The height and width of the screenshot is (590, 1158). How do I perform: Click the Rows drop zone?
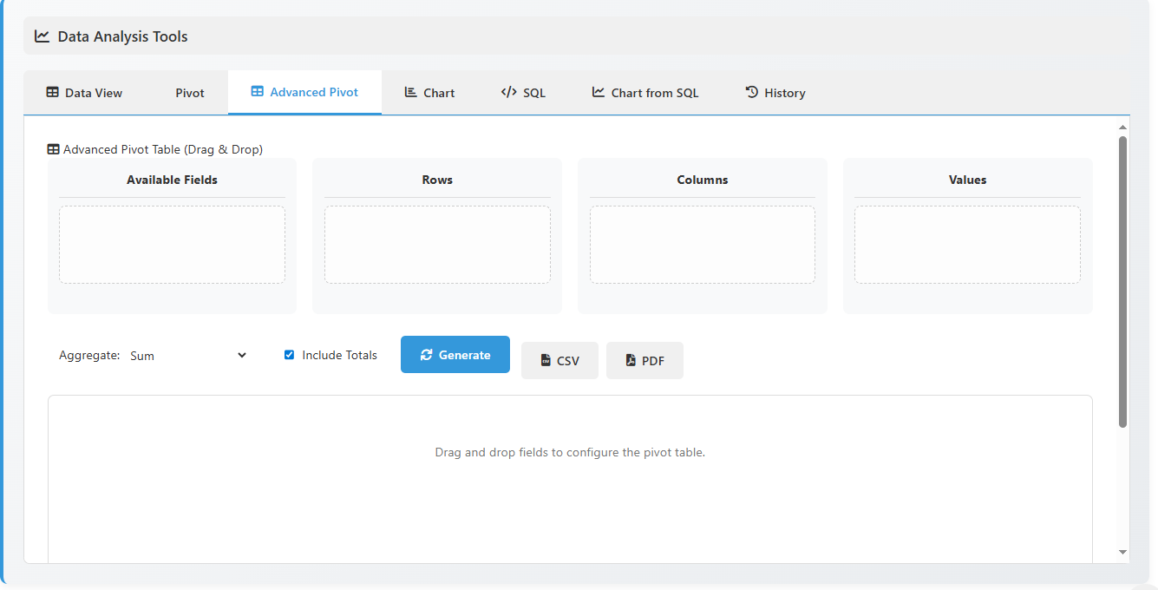(x=437, y=245)
